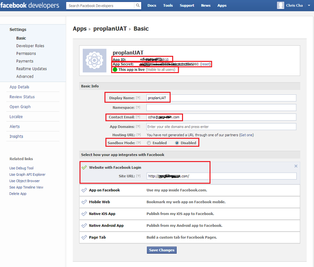Open the Alerts section
The height and width of the screenshot is (267, 314).
click(15, 127)
